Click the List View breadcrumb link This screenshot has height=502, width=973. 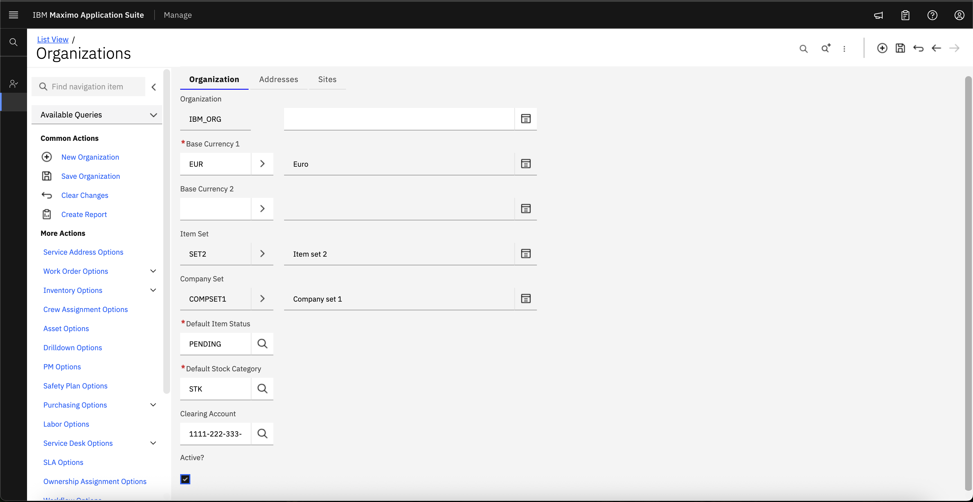point(53,40)
